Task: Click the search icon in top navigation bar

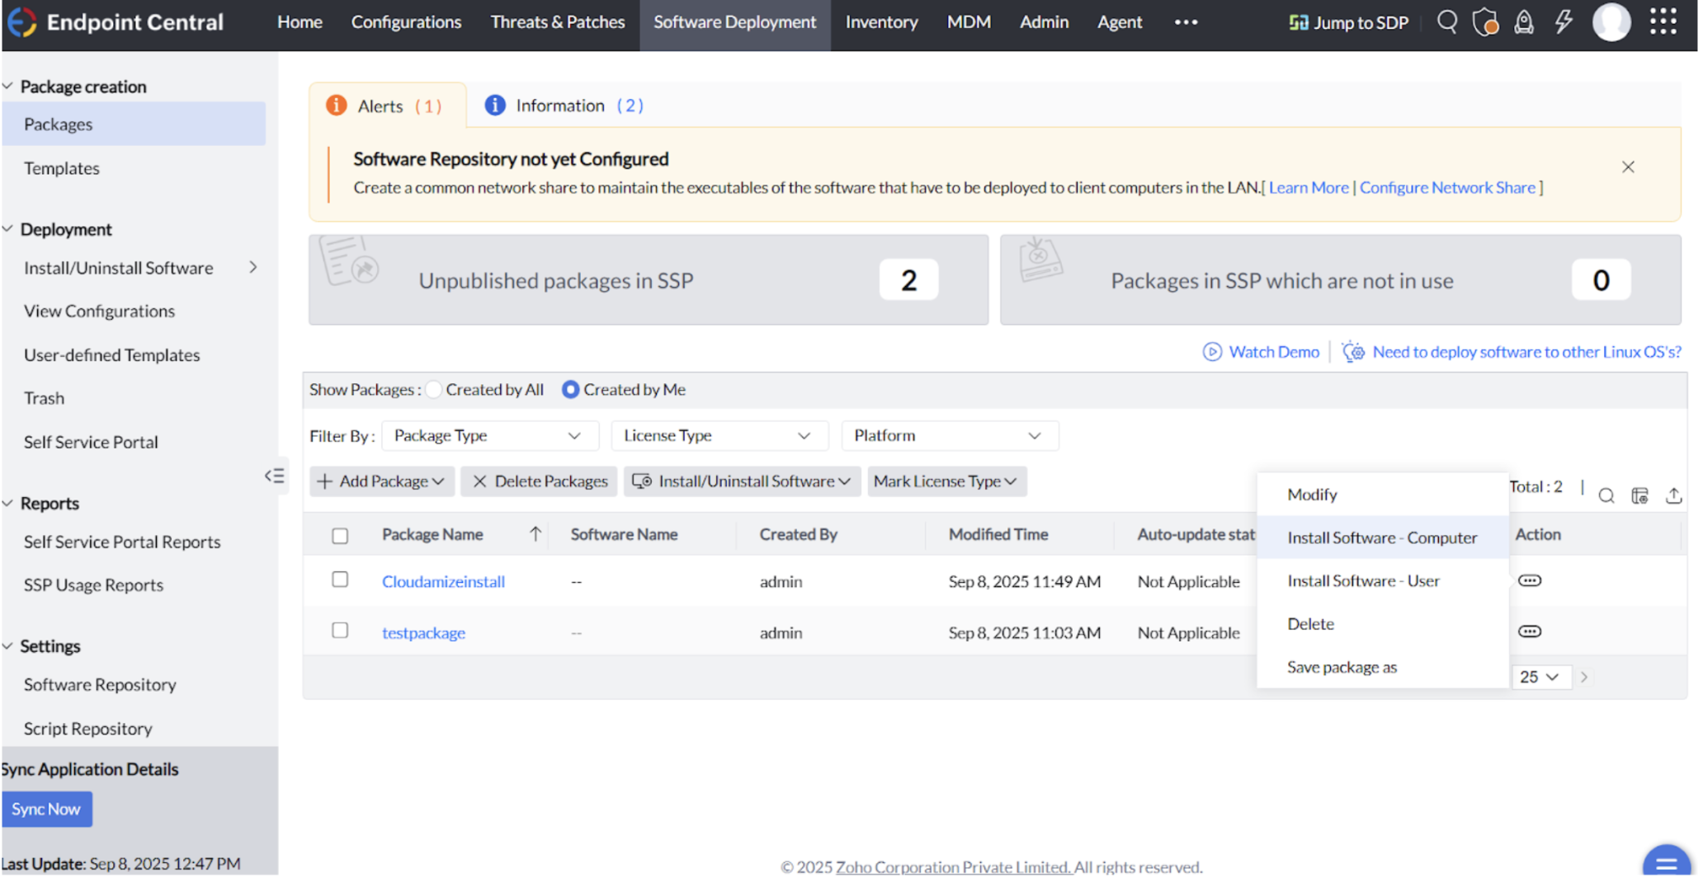Action: click(x=1446, y=22)
